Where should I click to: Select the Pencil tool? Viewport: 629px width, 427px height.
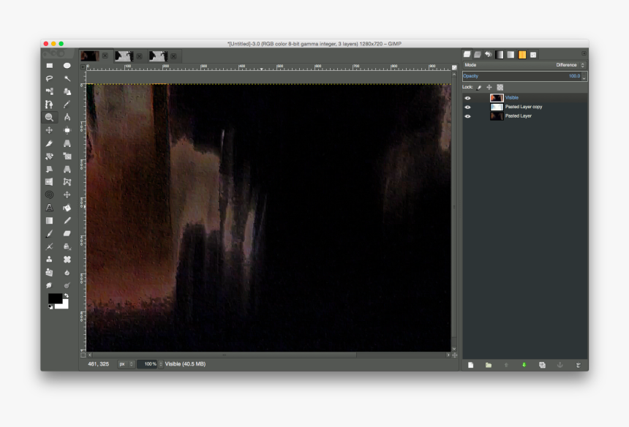[x=67, y=221]
